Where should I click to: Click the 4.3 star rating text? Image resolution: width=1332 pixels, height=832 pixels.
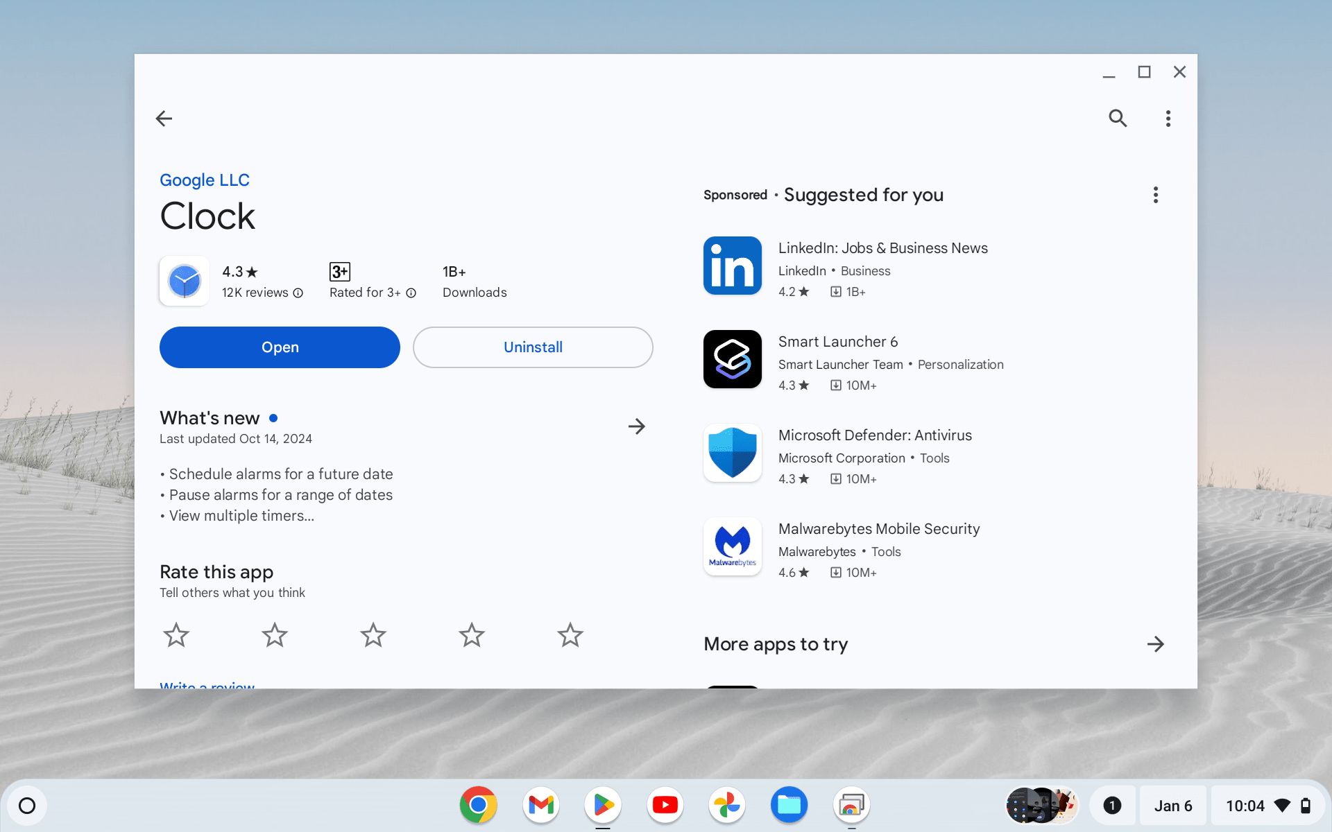pyautogui.click(x=240, y=272)
